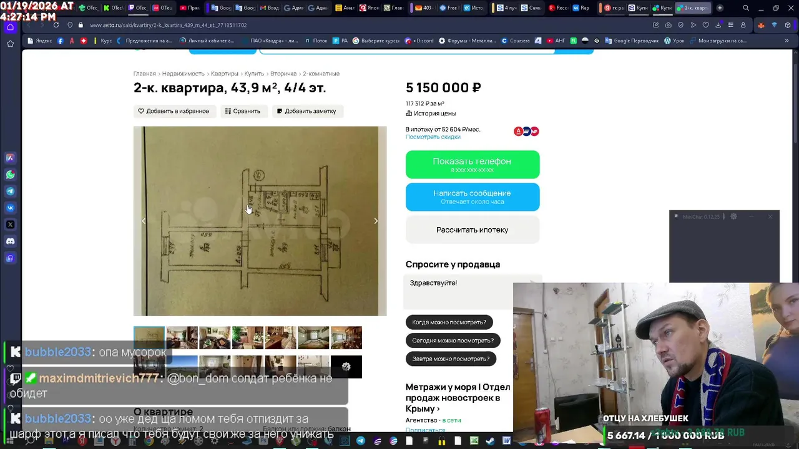Click 'Написать сообщение' blue button

[x=473, y=197]
